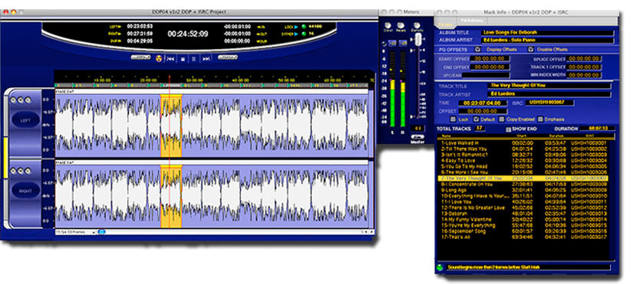Select track '14-My Funny Valentine'
This screenshot has width=640, height=284.
pos(523,219)
